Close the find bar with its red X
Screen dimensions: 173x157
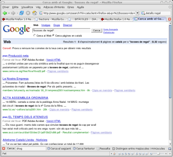click(4, 148)
